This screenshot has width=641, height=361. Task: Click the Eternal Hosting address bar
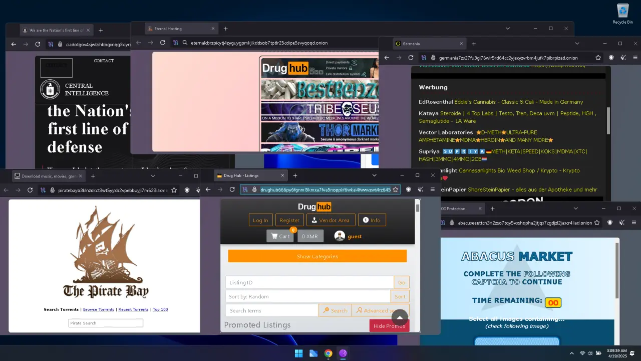click(280, 43)
